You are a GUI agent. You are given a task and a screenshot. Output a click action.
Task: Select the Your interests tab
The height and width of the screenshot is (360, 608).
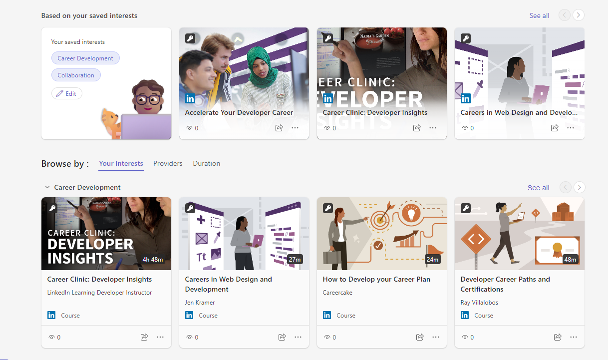pyautogui.click(x=121, y=163)
